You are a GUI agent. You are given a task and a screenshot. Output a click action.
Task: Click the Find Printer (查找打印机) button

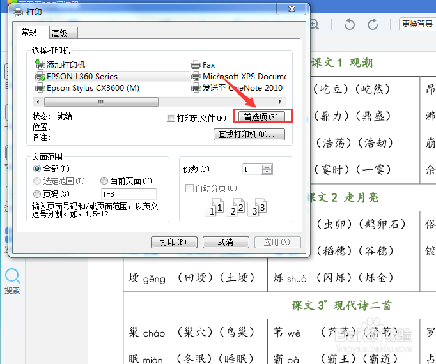[x=249, y=134]
